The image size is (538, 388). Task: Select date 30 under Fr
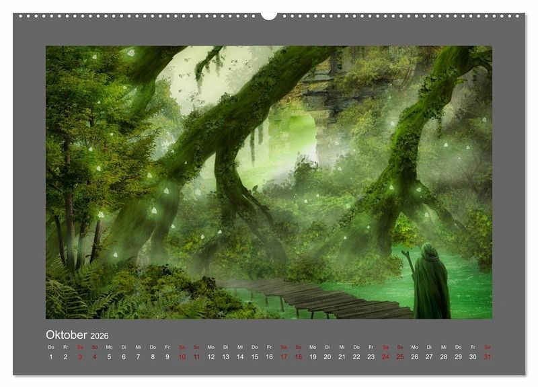click(473, 357)
